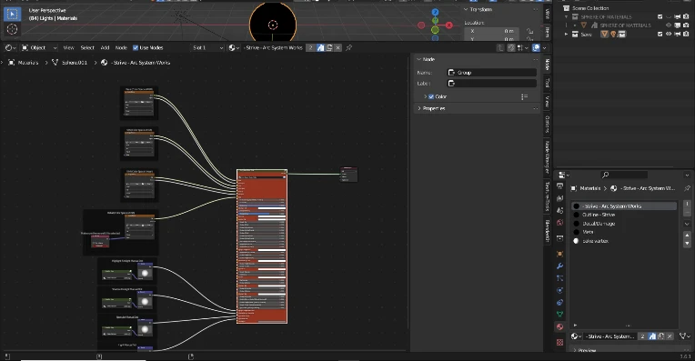695x361 pixels.
Task: Open the snapping options dropdown
Action: pos(522,48)
